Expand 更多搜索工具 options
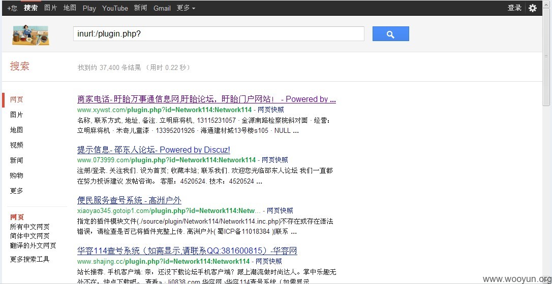The image size is (552, 284). click(29, 260)
